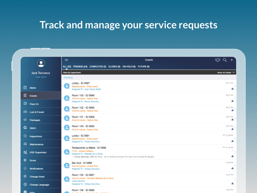Click avatar icon of Restaurante La Maria event
The image size is (257, 193).
click(x=67, y=152)
